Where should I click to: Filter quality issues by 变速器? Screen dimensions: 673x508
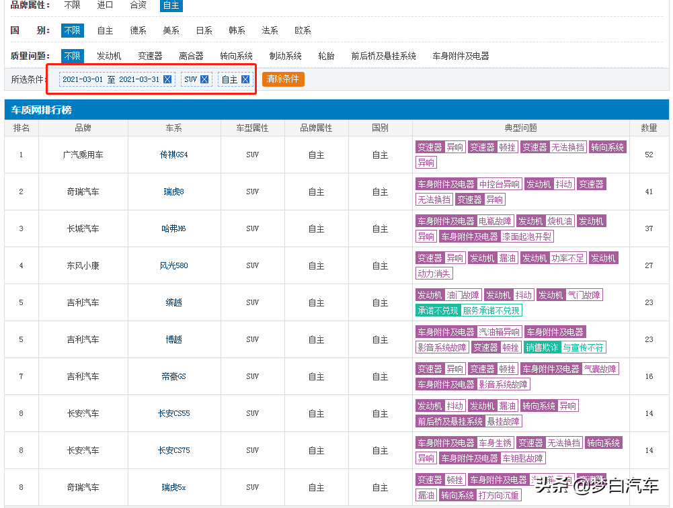tap(150, 56)
